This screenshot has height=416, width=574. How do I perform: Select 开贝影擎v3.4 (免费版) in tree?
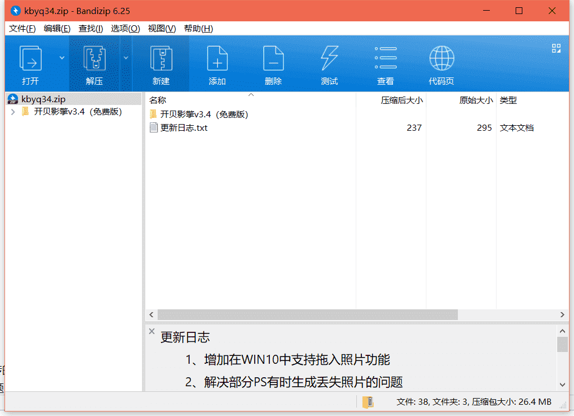tap(77, 112)
